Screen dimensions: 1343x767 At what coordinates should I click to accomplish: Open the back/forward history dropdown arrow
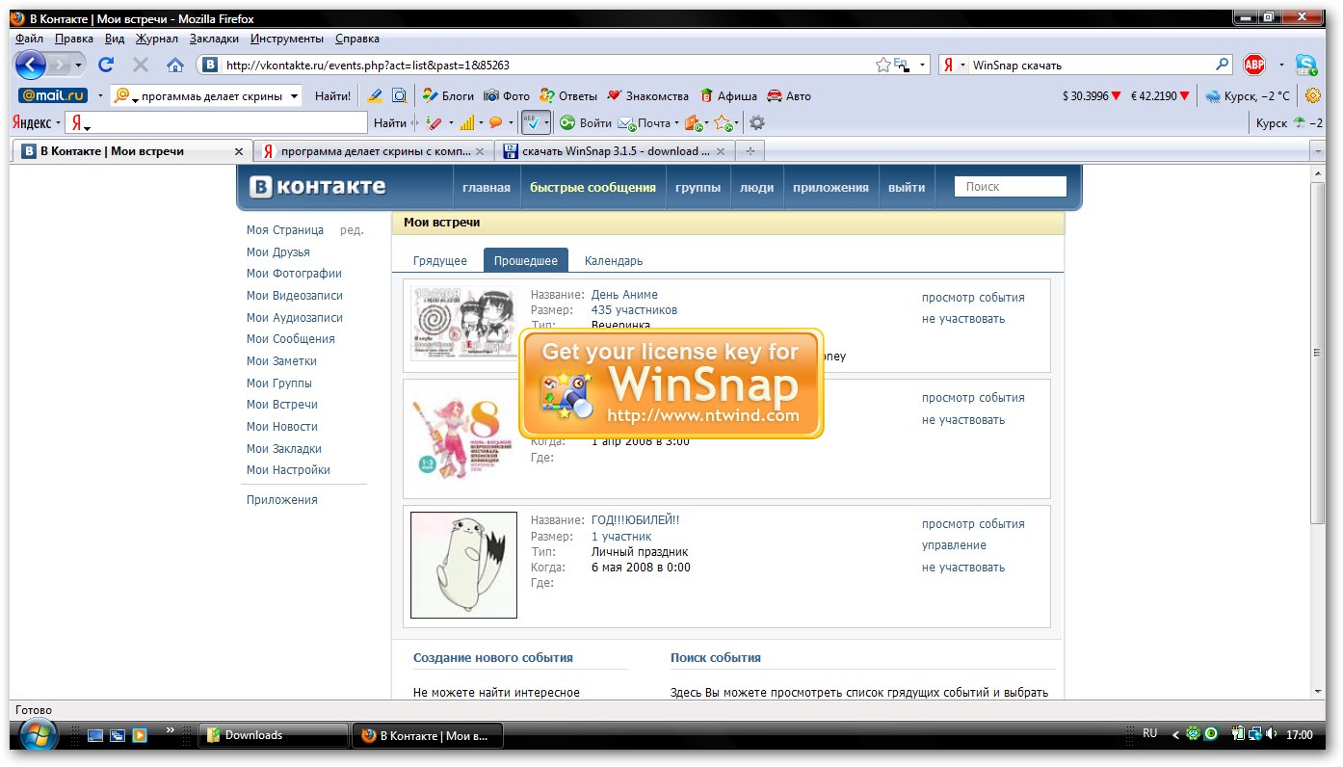pyautogui.click(x=78, y=66)
